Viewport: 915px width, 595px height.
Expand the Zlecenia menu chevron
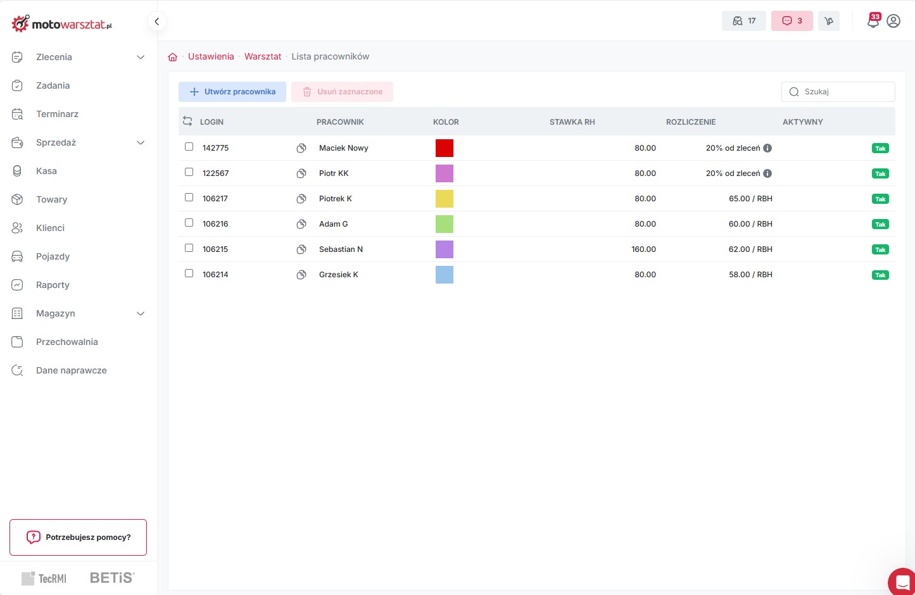tap(141, 57)
